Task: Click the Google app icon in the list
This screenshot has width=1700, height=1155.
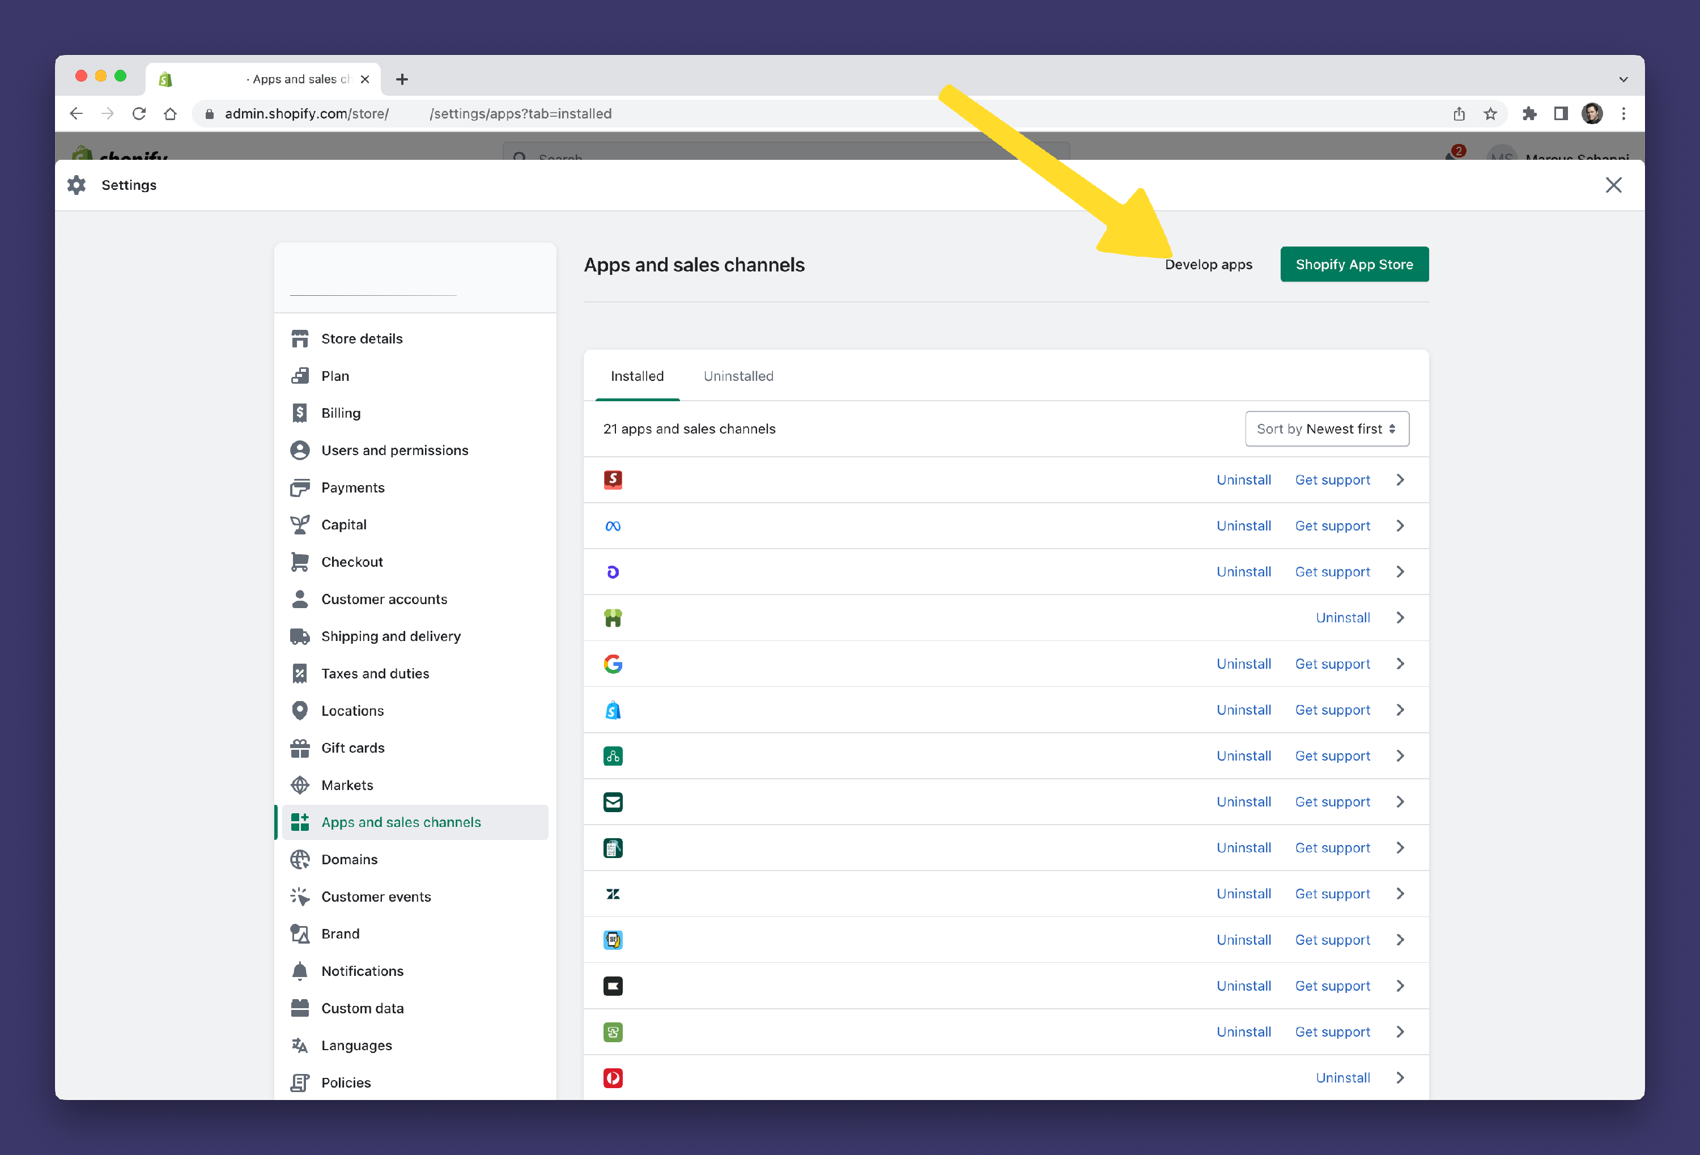Action: point(613,664)
